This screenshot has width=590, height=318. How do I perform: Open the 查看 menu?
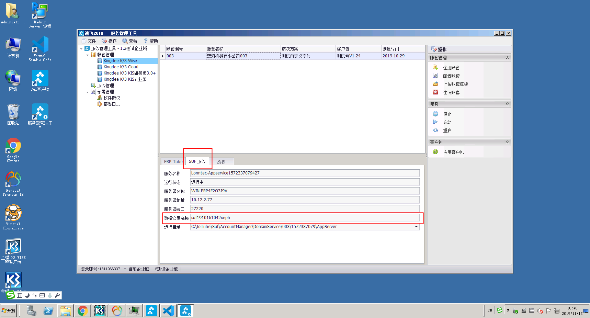pyautogui.click(x=130, y=41)
